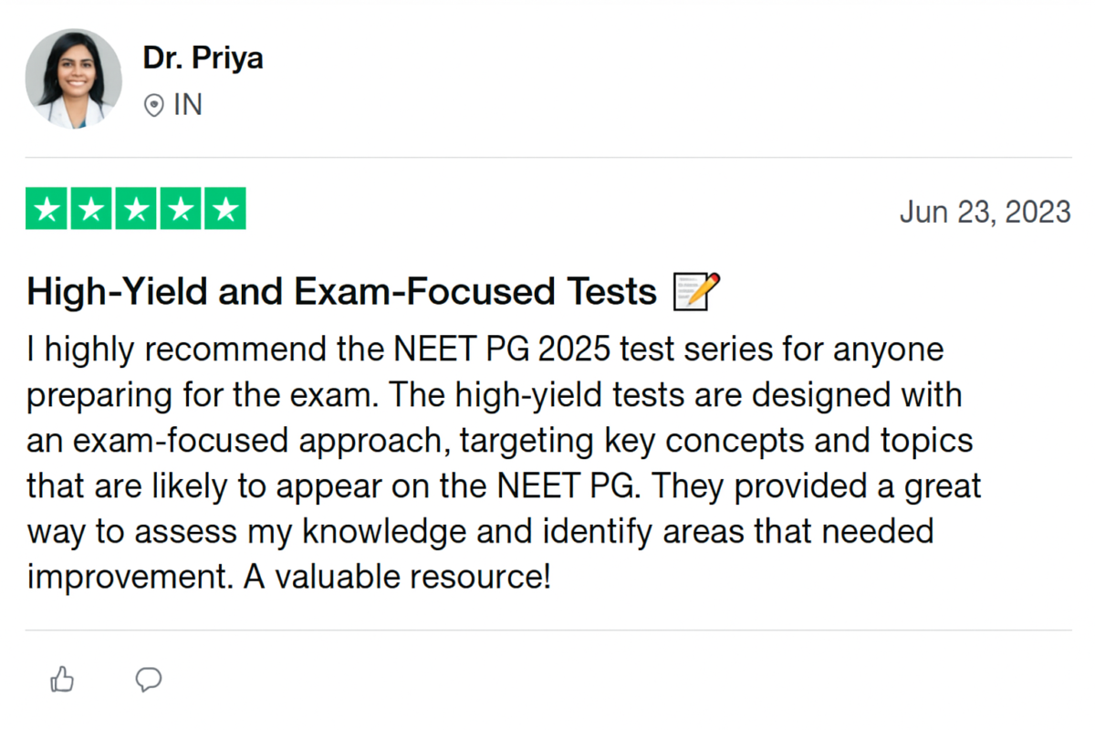This screenshot has height=730, width=1095.
Task: Open the High-Yield and Exam-Focused Tests title
Action: (x=342, y=292)
